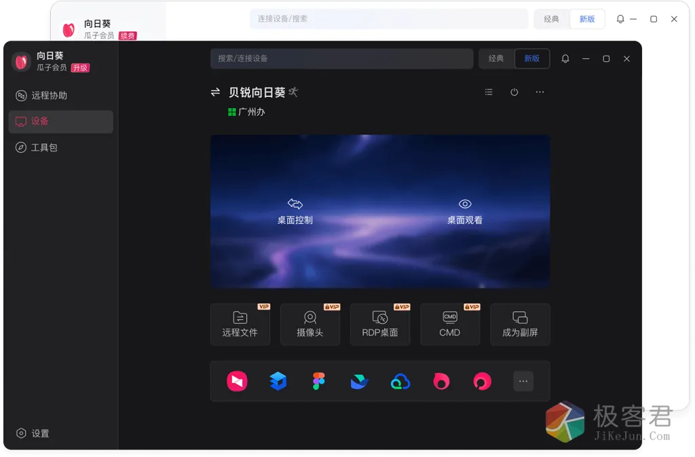Image resolution: width=695 pixels, height=457 pixels.
Task: Click the blue cloud app icon
Action: tap(400, 382)
